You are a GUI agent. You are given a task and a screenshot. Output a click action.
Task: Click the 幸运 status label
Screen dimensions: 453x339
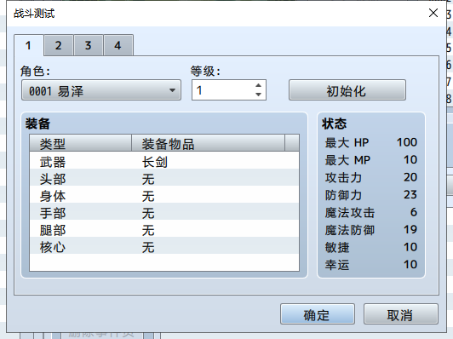click(337, 265)
